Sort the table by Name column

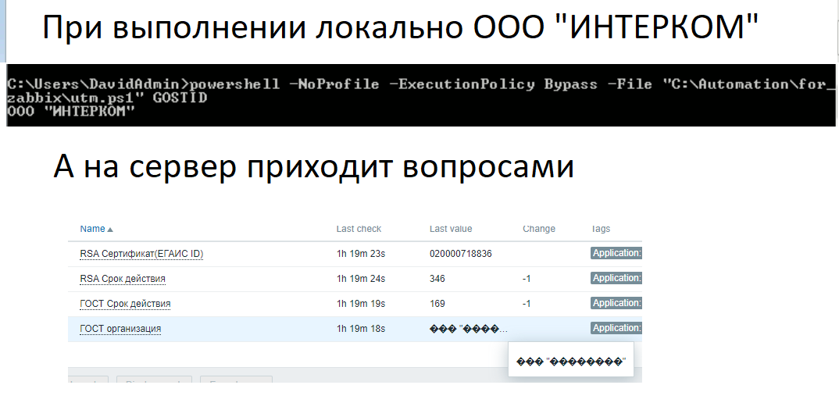click(92, 229)
